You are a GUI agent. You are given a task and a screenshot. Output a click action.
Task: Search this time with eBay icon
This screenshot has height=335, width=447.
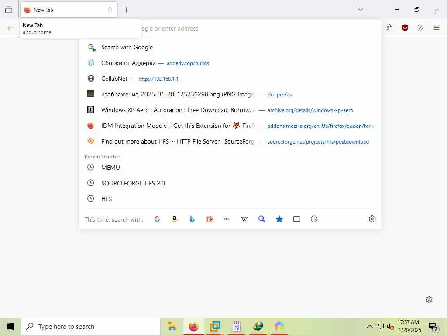[227, 219]
